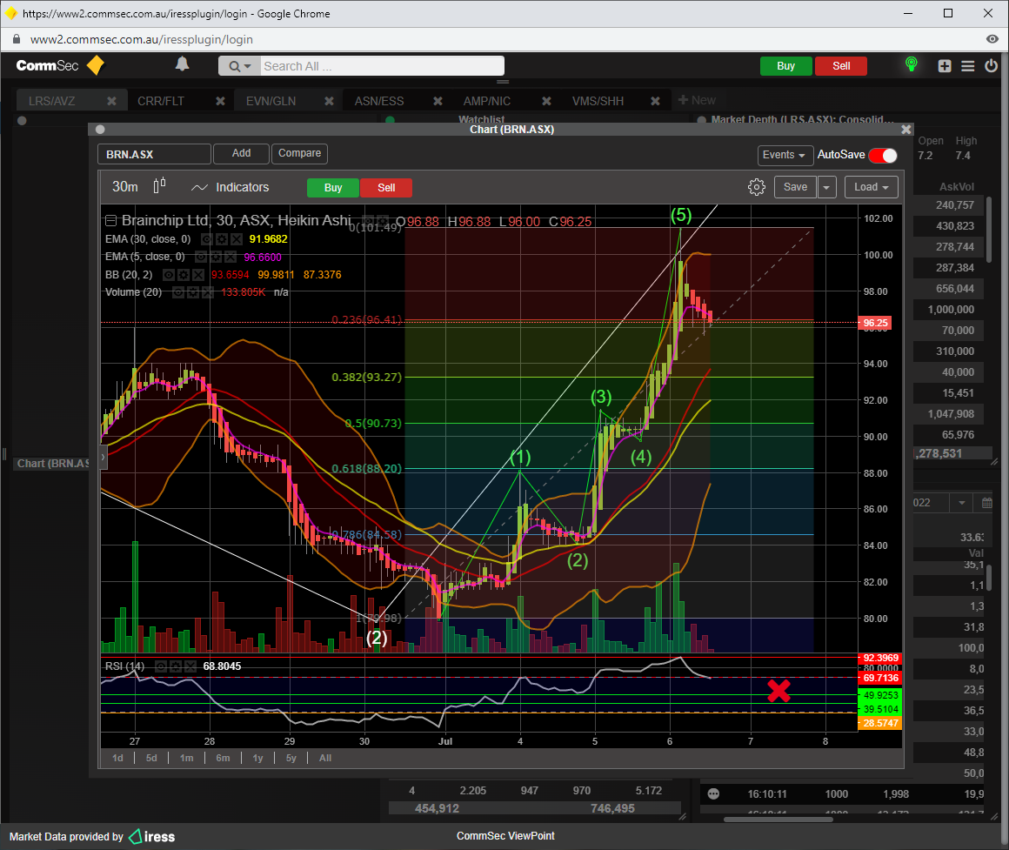
Task: Remove the EMA 5 indicator
Action: (x=231, y=257)
